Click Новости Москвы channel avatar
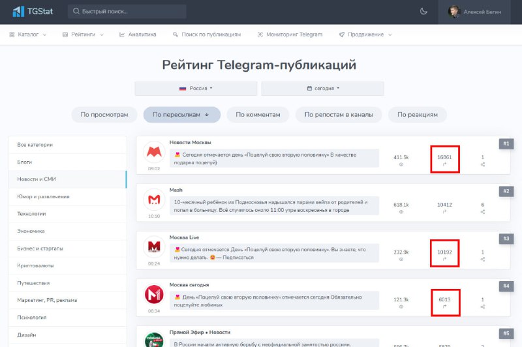 154,152
